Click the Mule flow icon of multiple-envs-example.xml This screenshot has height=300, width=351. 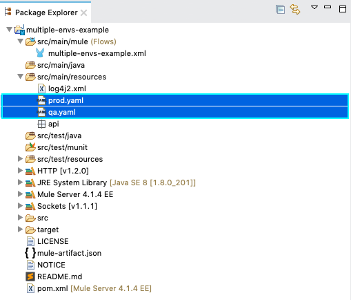tap(40, 53)
